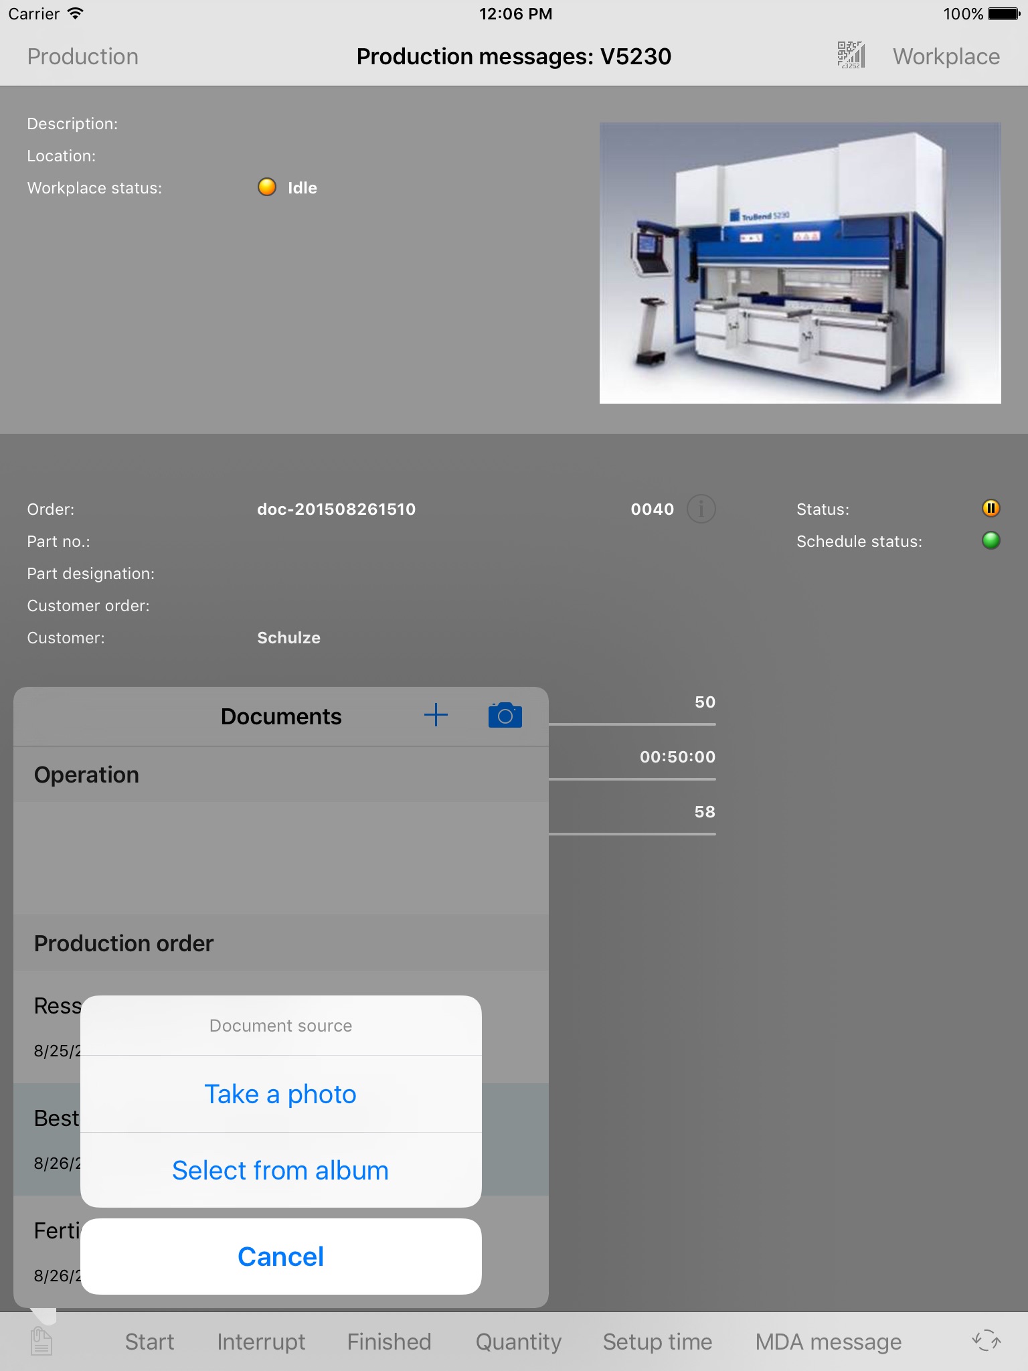Viewport: 1028px width, 1371px height.
Task: Tap the Production messages: V5230 title
Action: 514,56
